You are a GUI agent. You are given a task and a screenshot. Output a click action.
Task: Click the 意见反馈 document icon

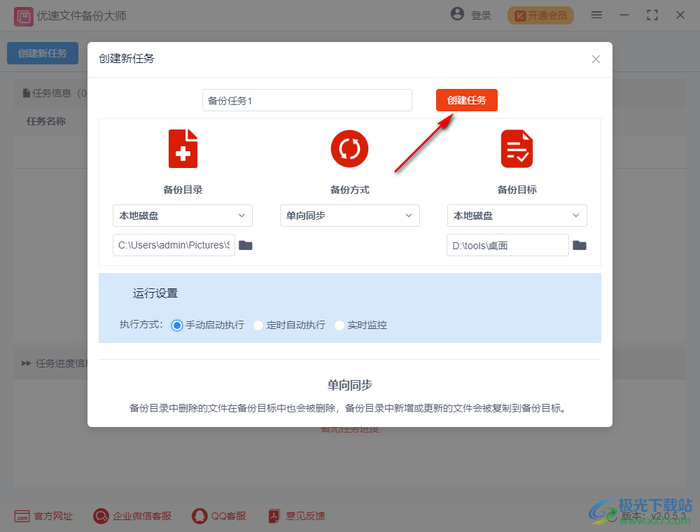(x=274, y=516)
